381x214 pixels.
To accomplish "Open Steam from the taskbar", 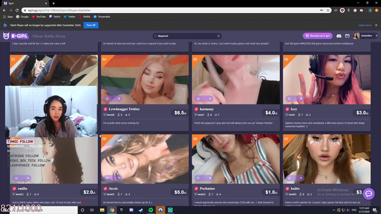I will tap(141, 210).
